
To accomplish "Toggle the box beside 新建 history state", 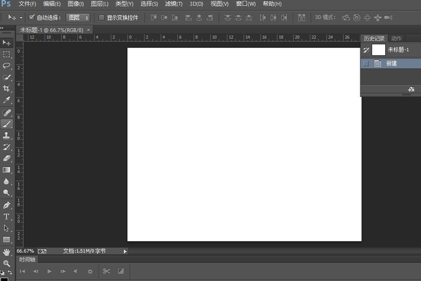I will tap(366, 63).
